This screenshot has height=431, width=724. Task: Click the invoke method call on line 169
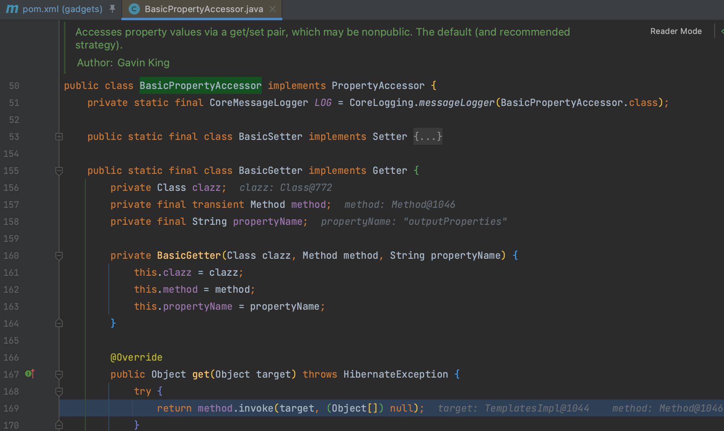tap(256, 408)
